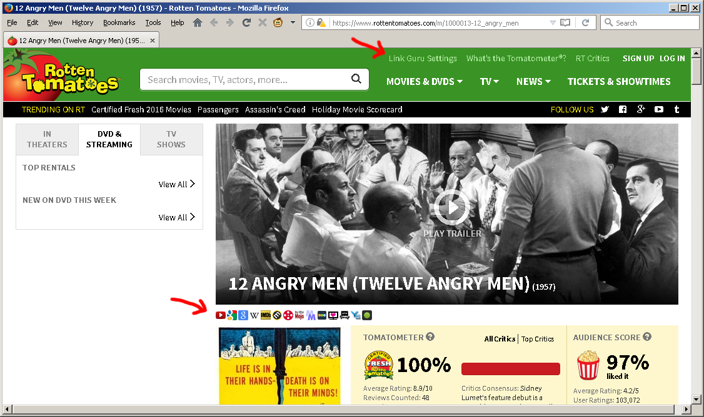Viewport: 704px width, 417px height.
Task: Click the Wikipedia W icon
Action: 254,315
